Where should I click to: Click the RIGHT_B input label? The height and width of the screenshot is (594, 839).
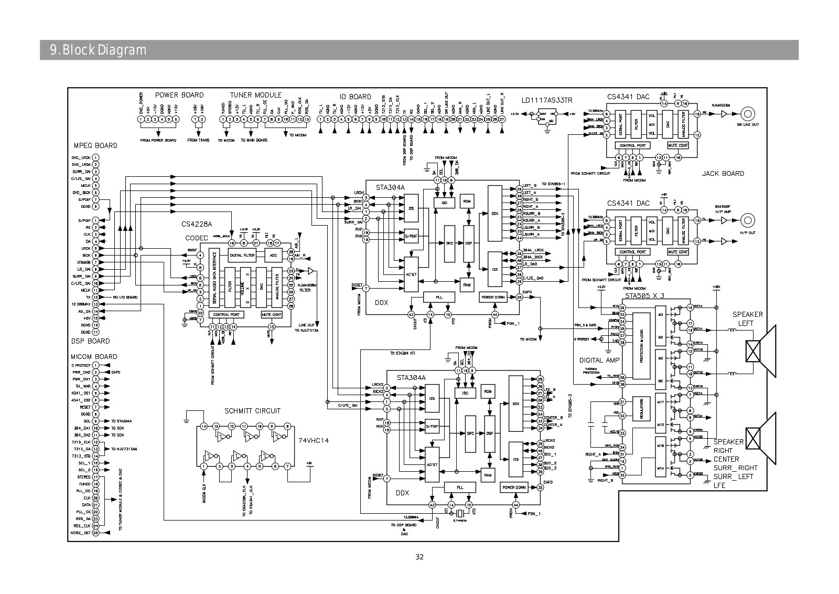coord(606,480)
